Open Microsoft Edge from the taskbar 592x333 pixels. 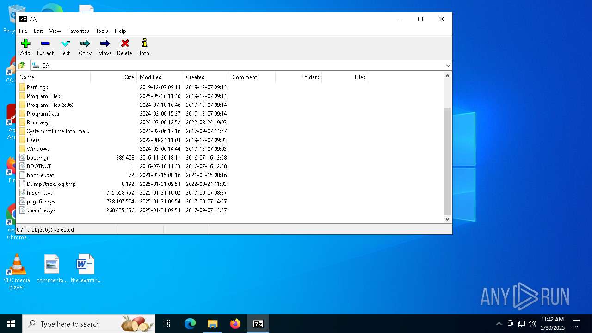pyautogui.click(x=190, y=324)
